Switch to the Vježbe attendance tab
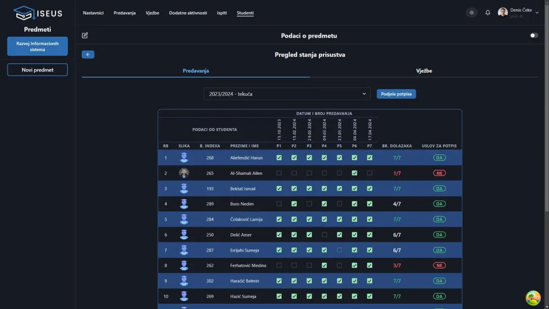The height and width of the screenshot is (309, 549). 424,71
